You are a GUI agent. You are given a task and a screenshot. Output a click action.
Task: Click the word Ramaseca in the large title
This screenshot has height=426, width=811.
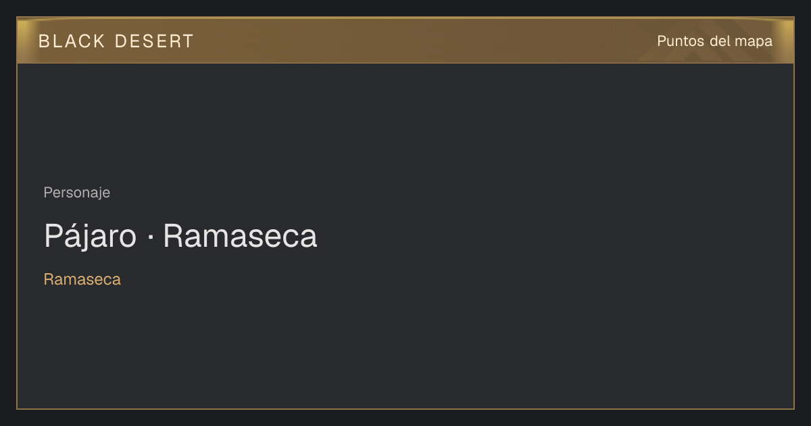click(240, 236)
